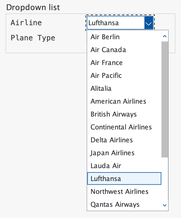Viewport: 181px width, 218px height.
Task: Collapse the Airline dropdown arrow button
Action: (x=149, y=23)
